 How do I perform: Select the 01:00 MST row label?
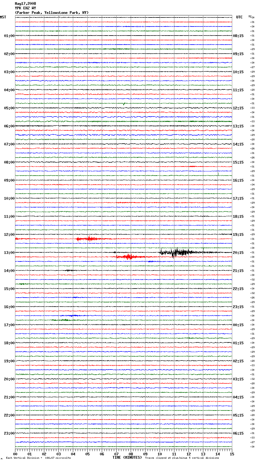9,36
